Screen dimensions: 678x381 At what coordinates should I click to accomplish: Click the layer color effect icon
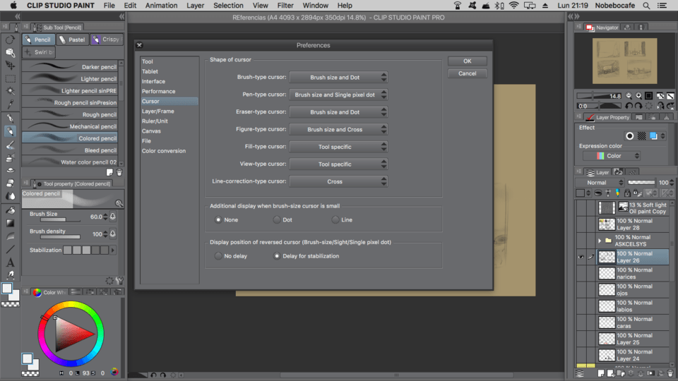pyautogui.click(x=653, y=136)
